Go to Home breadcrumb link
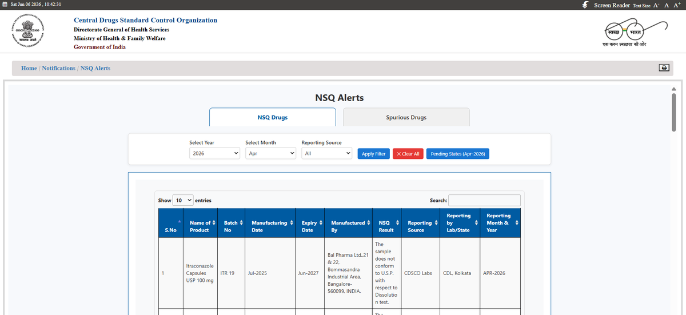 pyautogui.click(x=29, y=68)
